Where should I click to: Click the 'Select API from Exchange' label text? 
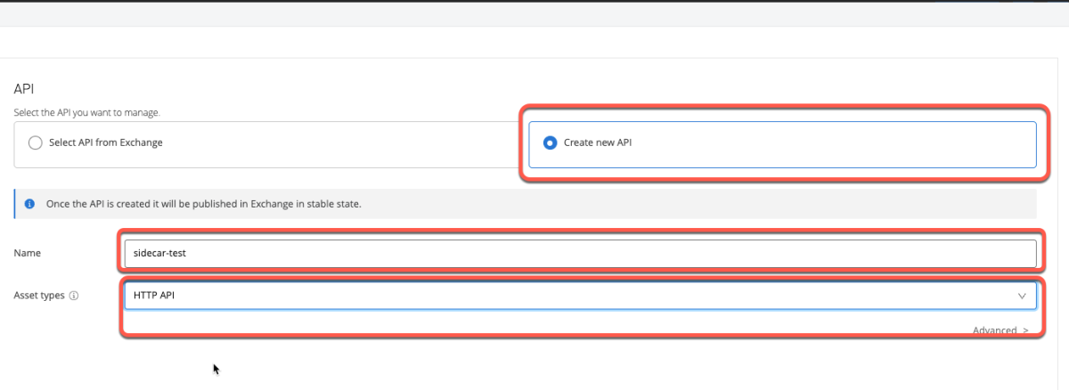click(107, 142)
